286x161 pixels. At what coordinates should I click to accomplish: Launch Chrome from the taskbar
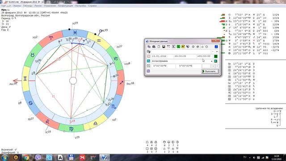[x=26, y=157]
